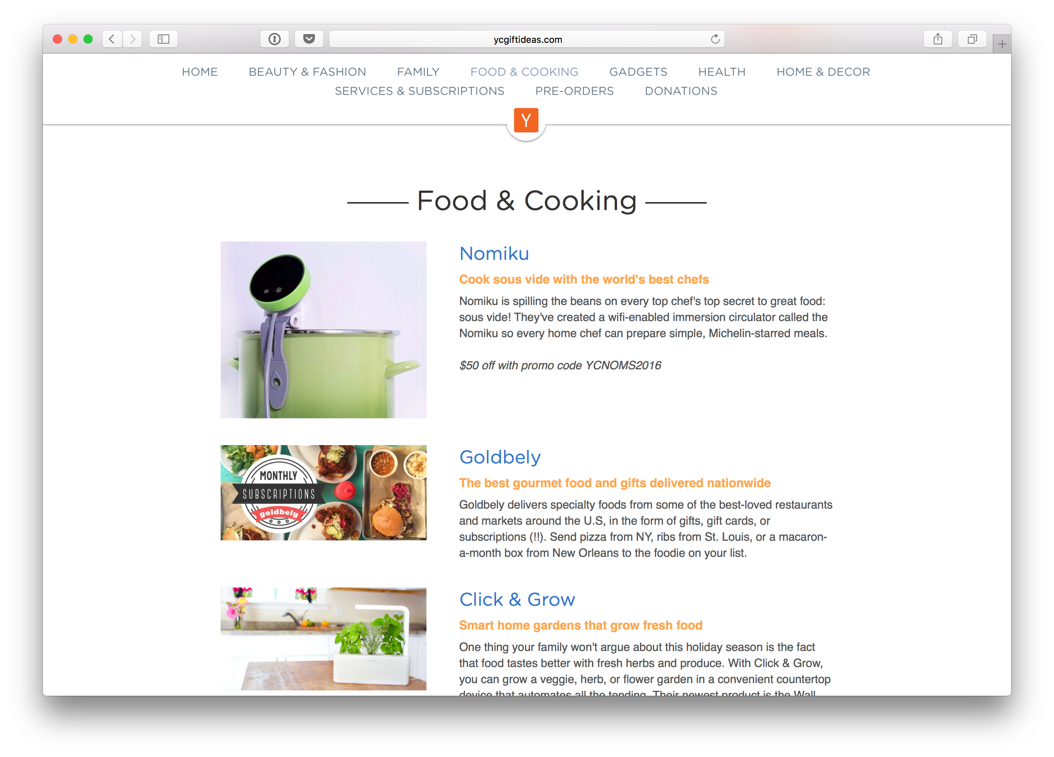1054x757 pixels.
Task: Add a new tab with plus button
Action: pyautogui.click(x=1002, y=44)
